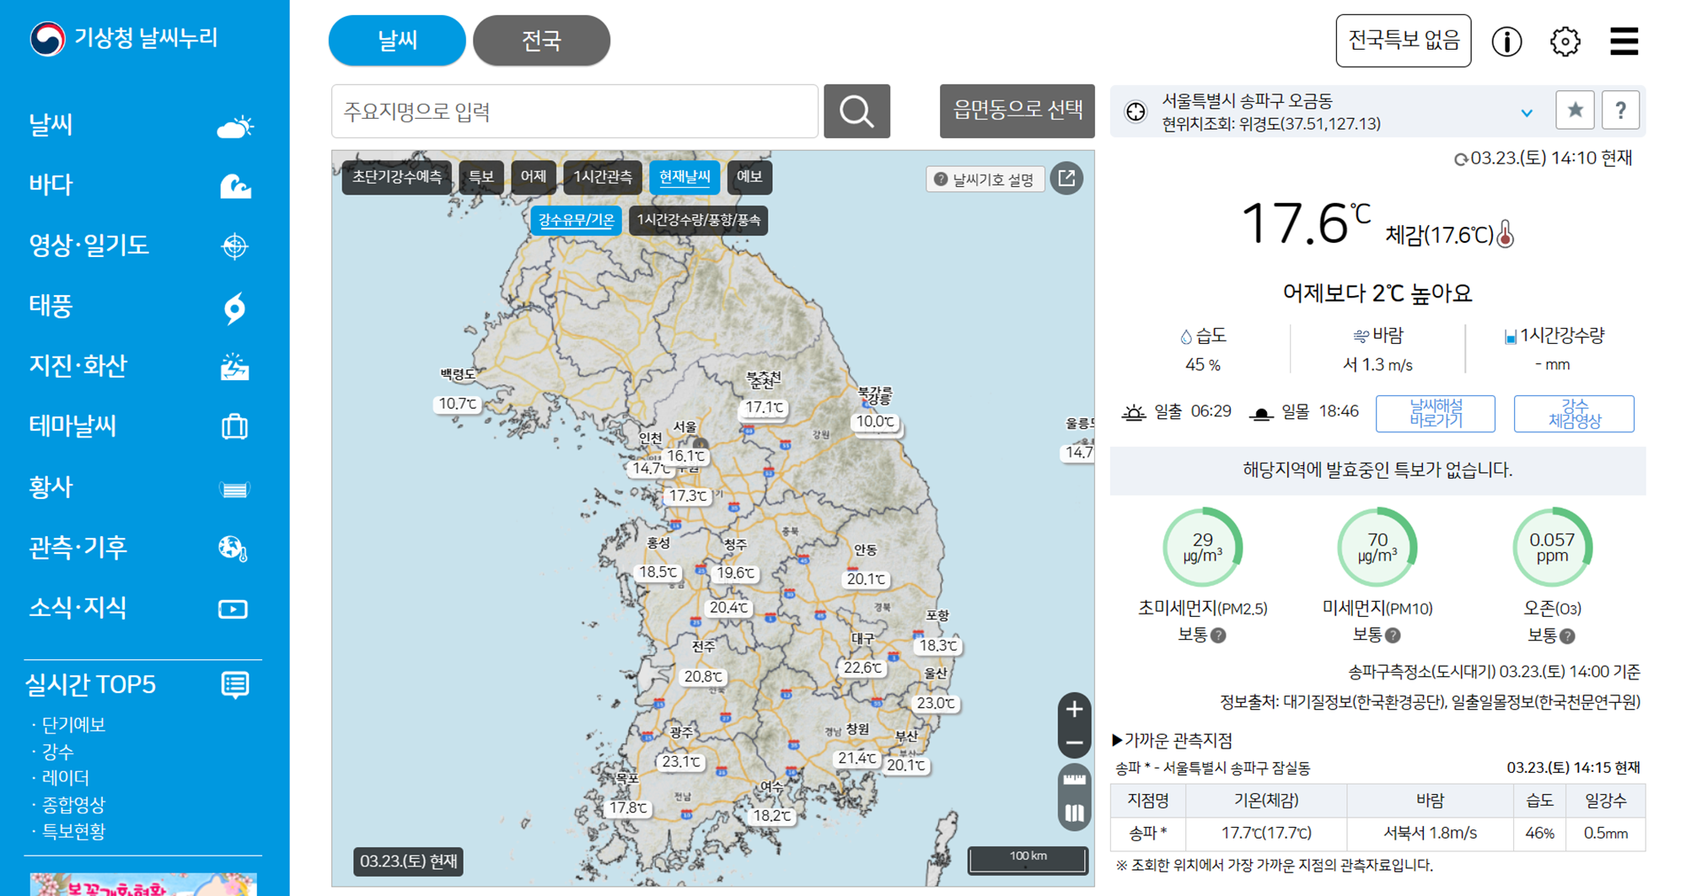Switch to the 예보 map tab

tap(749, 177)
